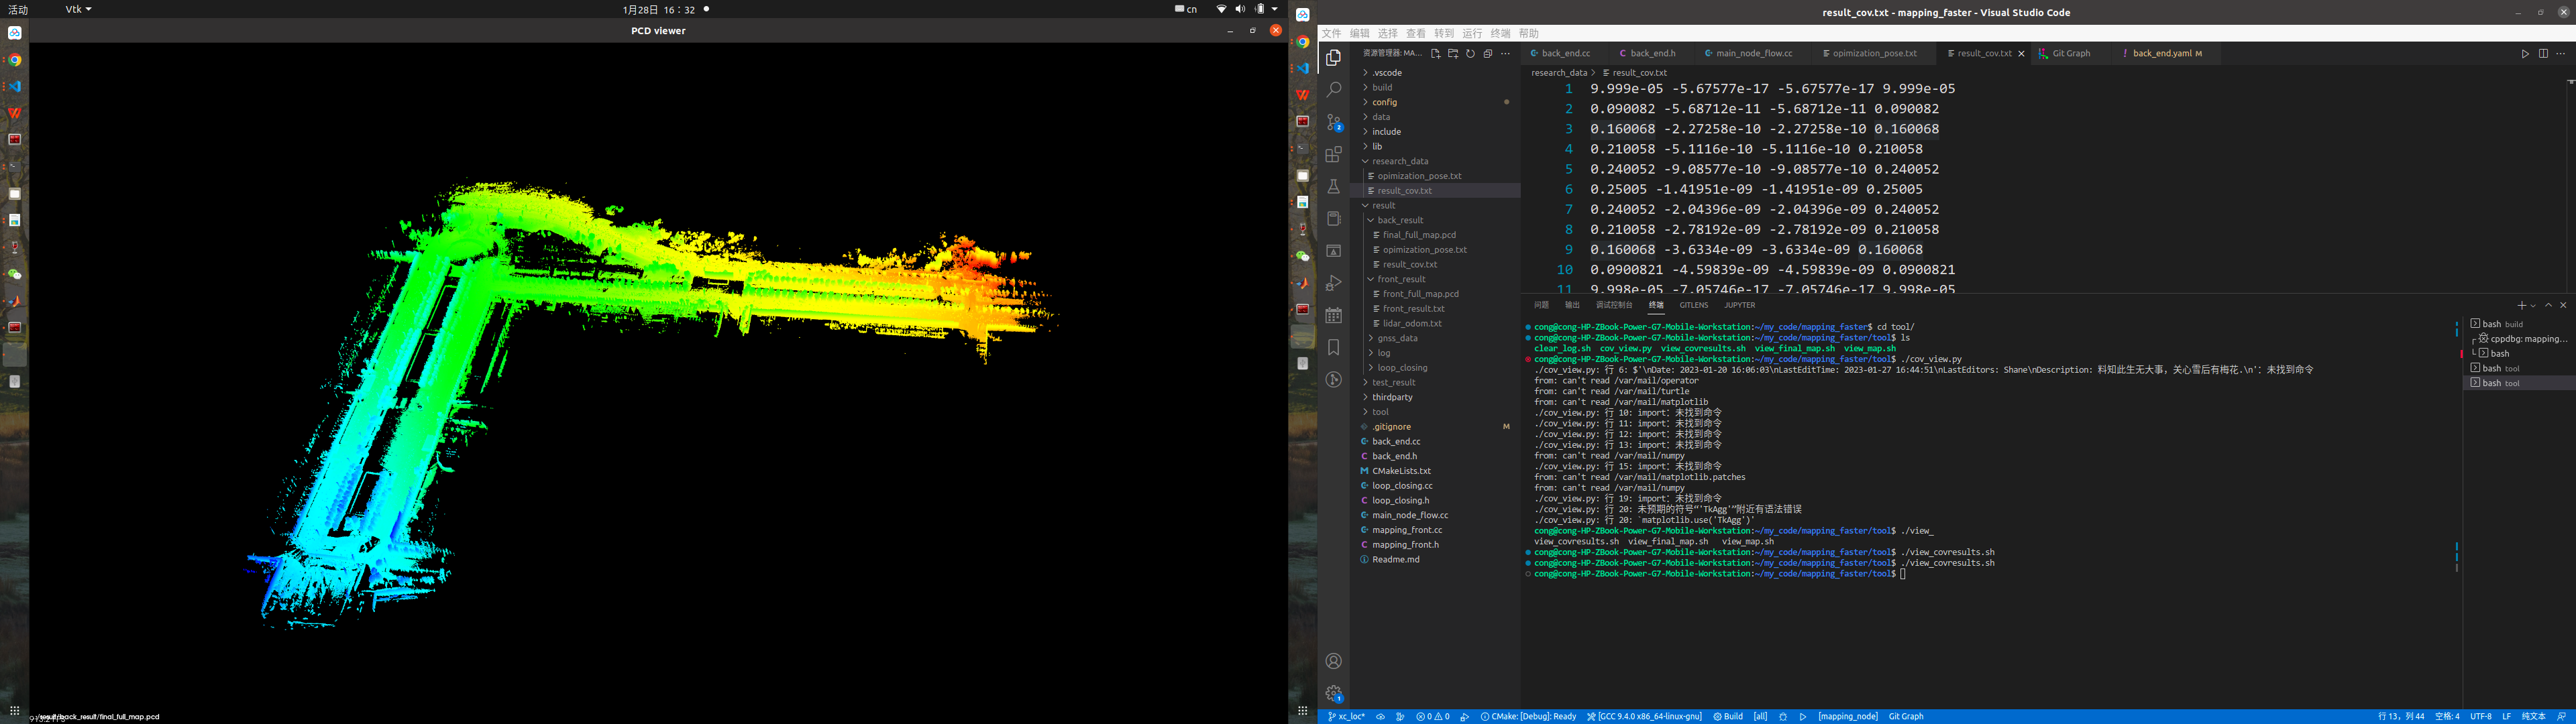Add new terminal with plus icon
2576x724 pixels.
click(2521, 305)
